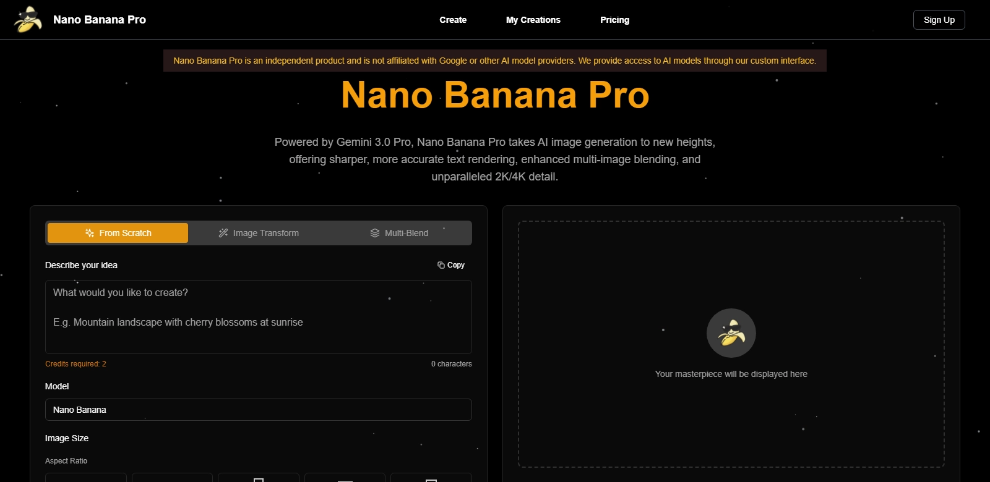Screen dimensions: 990x482
Task: Open the Pricing page
Action: tap(614, 20)
